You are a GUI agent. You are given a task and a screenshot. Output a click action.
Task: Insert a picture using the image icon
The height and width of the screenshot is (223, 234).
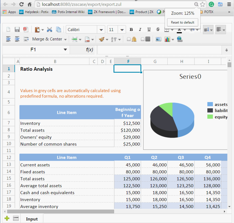pos(158,39)
